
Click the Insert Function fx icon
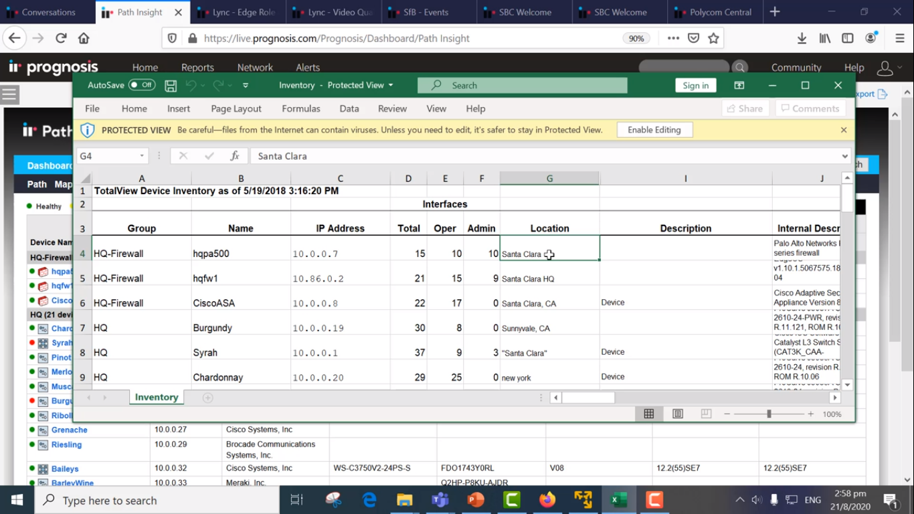click(235, 156)
